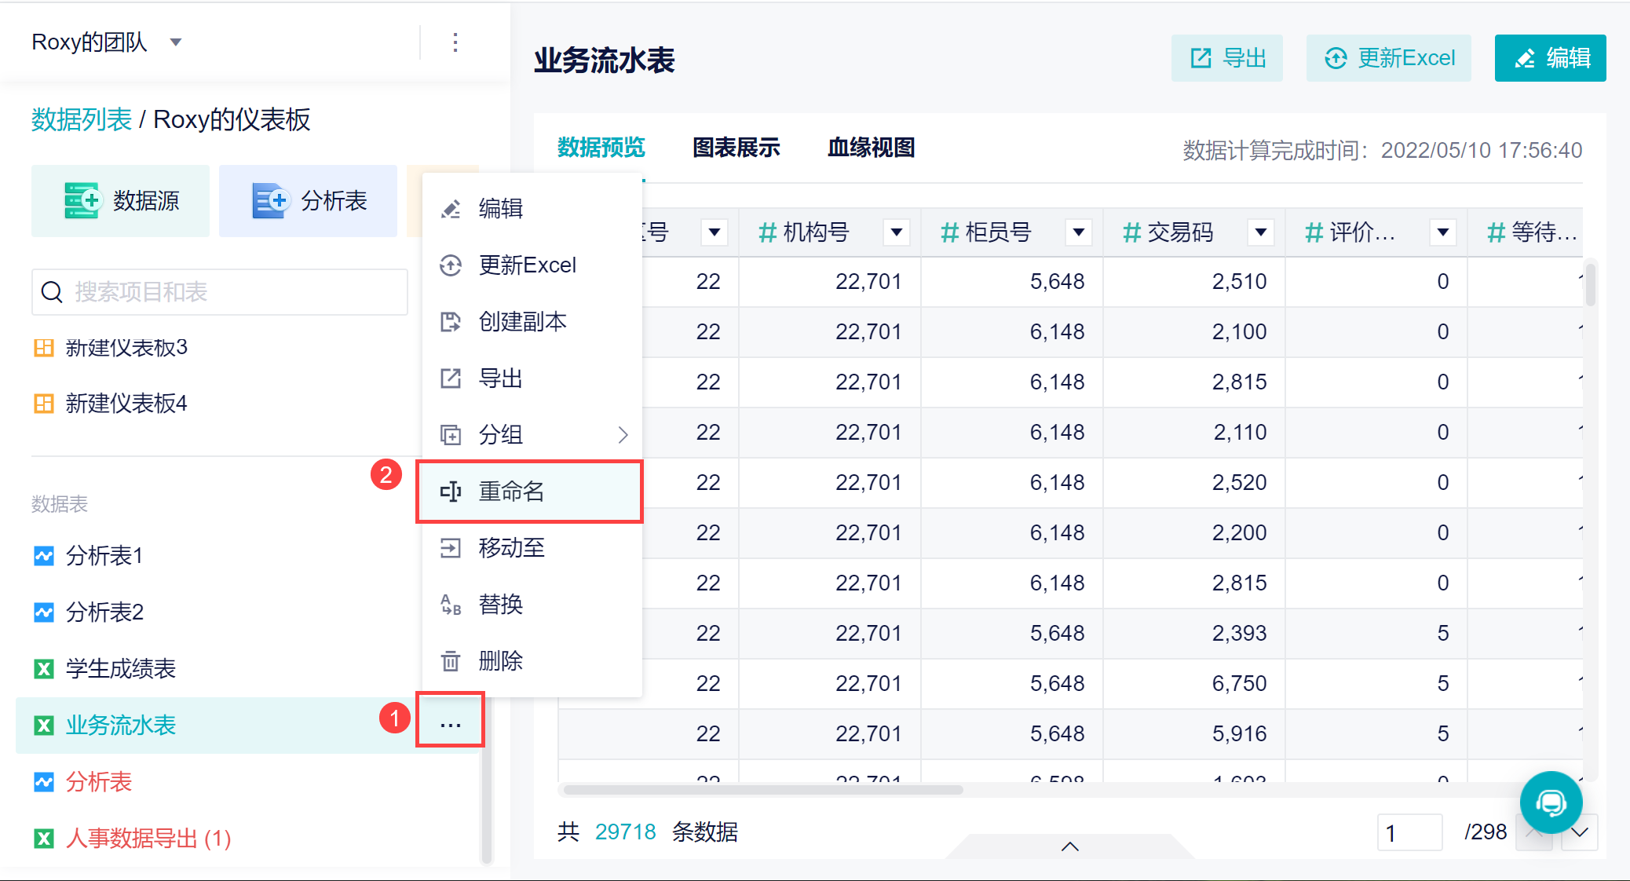Collapse the bottom panel using up chevron
This screenshot has width=1630, height=881.
point(1069,846)
